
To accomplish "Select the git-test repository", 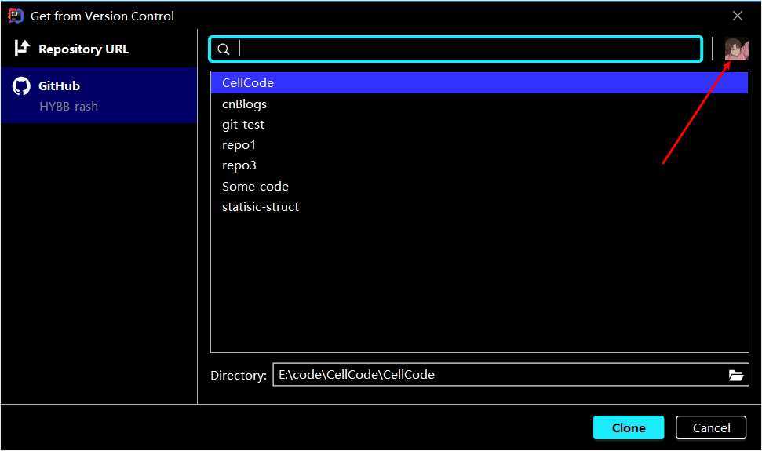I will tap(479, 125).
